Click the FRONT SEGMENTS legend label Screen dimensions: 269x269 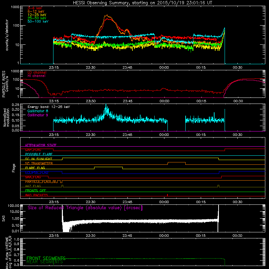(x=46, y=258)
